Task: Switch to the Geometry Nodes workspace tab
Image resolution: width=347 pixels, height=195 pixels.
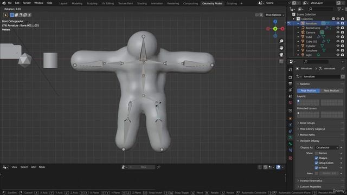Action: [x=212, y=3]
